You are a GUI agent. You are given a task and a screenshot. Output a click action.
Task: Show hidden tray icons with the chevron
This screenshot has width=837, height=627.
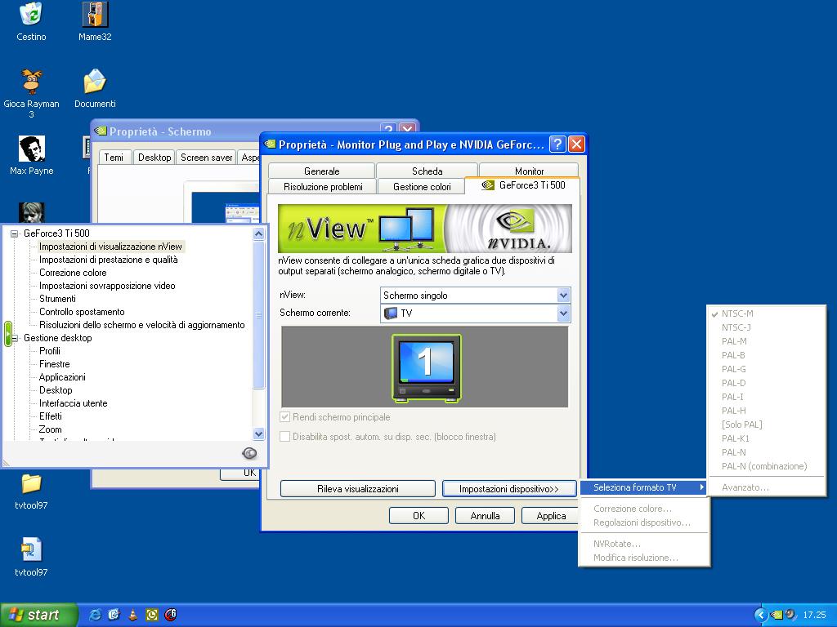[x=761, y=615]
